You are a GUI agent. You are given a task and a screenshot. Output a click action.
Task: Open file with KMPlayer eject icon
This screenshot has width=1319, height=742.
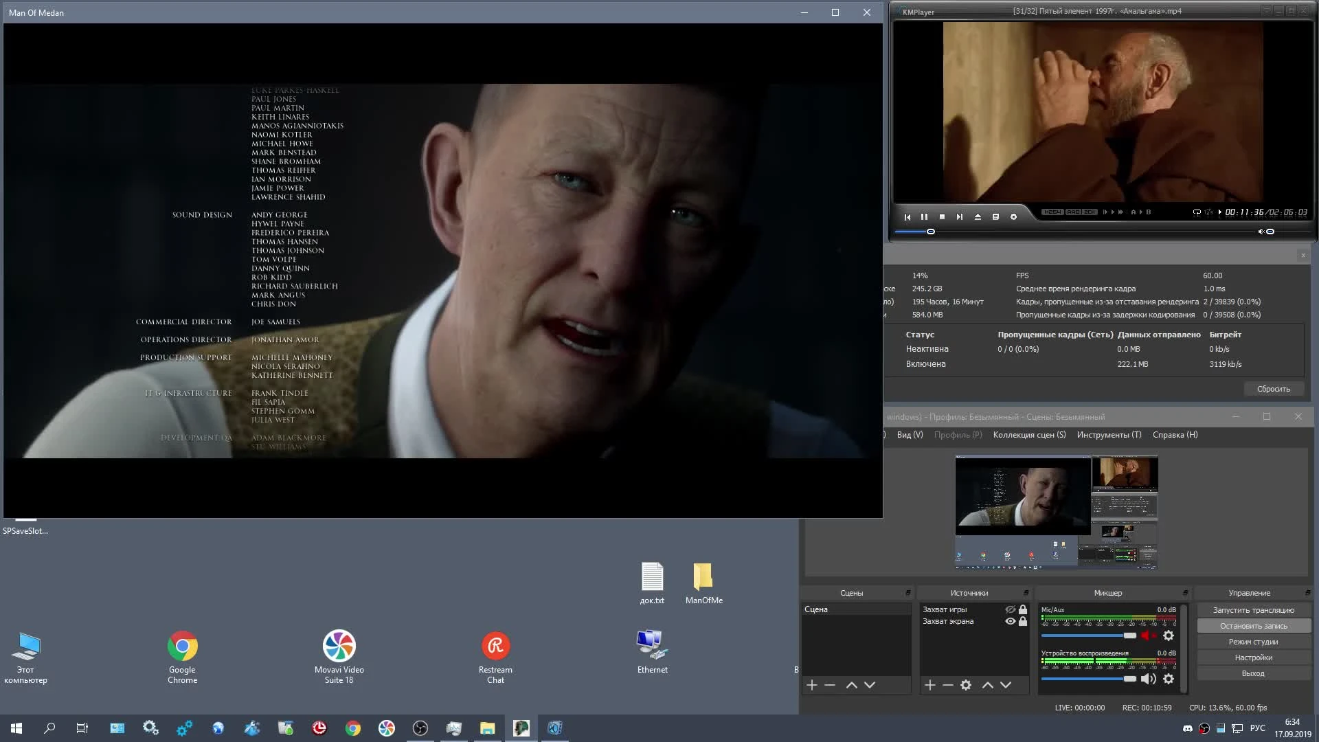(x=978, y=216)
